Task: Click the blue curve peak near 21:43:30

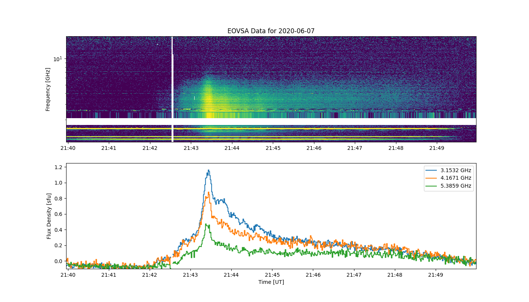Action: (x=208, y=170)
